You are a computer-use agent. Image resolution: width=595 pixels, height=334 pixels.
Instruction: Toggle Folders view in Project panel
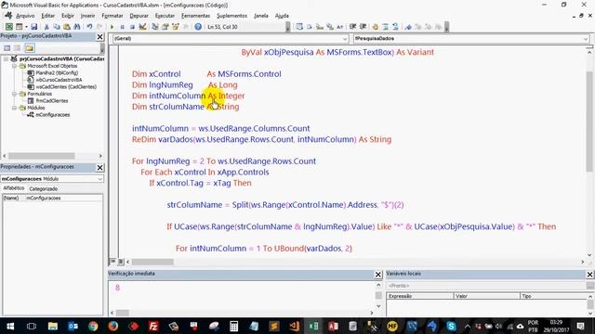click(30, 48)
